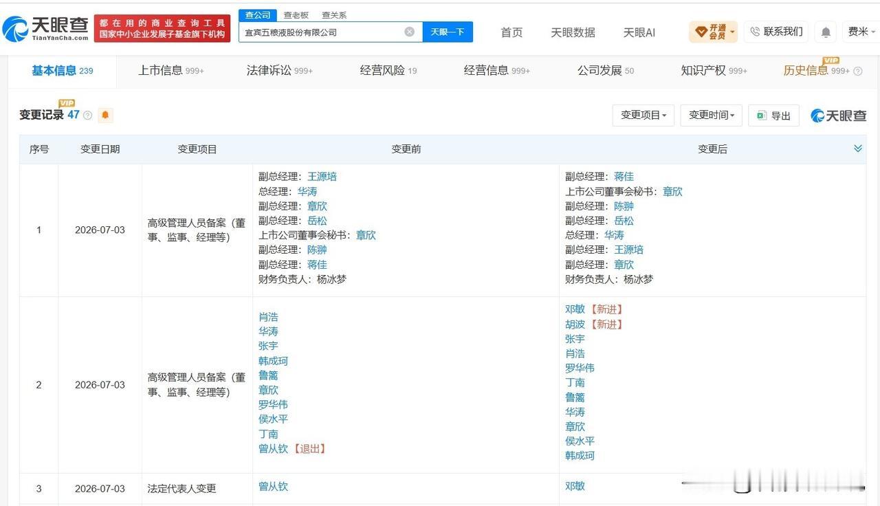Image resolution: width=880 pixels, height=506 pixels.
Task: Open 韩成珂 link in 变更前 column
Action: click(x=273, y=361)
